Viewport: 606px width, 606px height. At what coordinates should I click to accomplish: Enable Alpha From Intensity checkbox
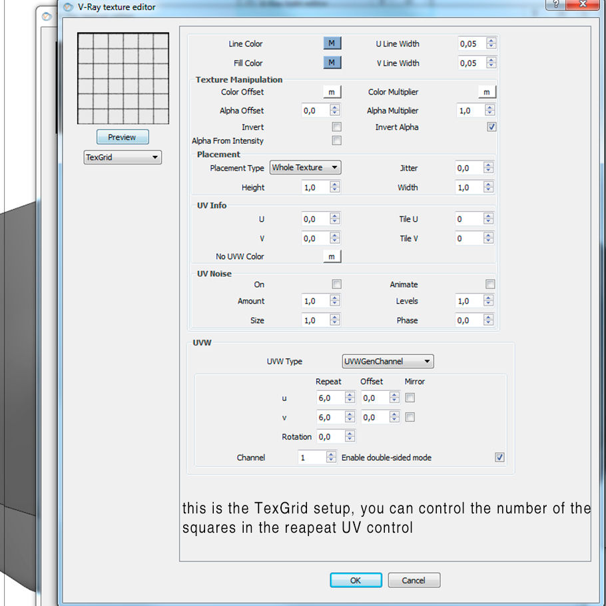point(336,141)
